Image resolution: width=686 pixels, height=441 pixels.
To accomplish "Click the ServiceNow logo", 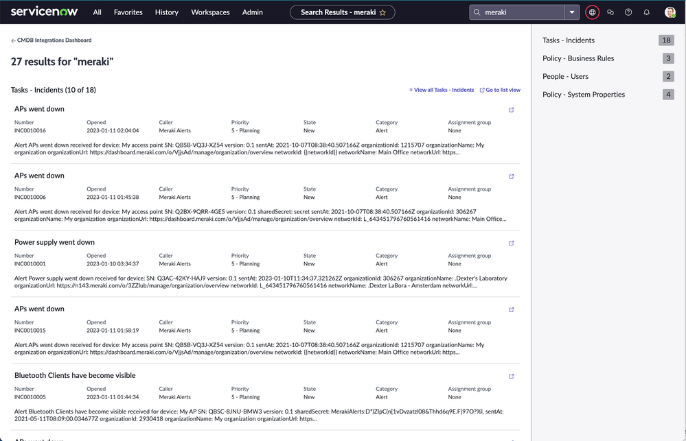I will pyautogui.click(x=44, y=12).
